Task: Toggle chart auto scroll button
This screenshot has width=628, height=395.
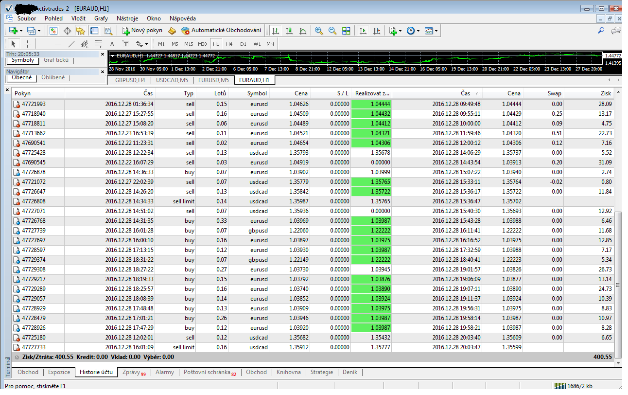Action: 363,31
